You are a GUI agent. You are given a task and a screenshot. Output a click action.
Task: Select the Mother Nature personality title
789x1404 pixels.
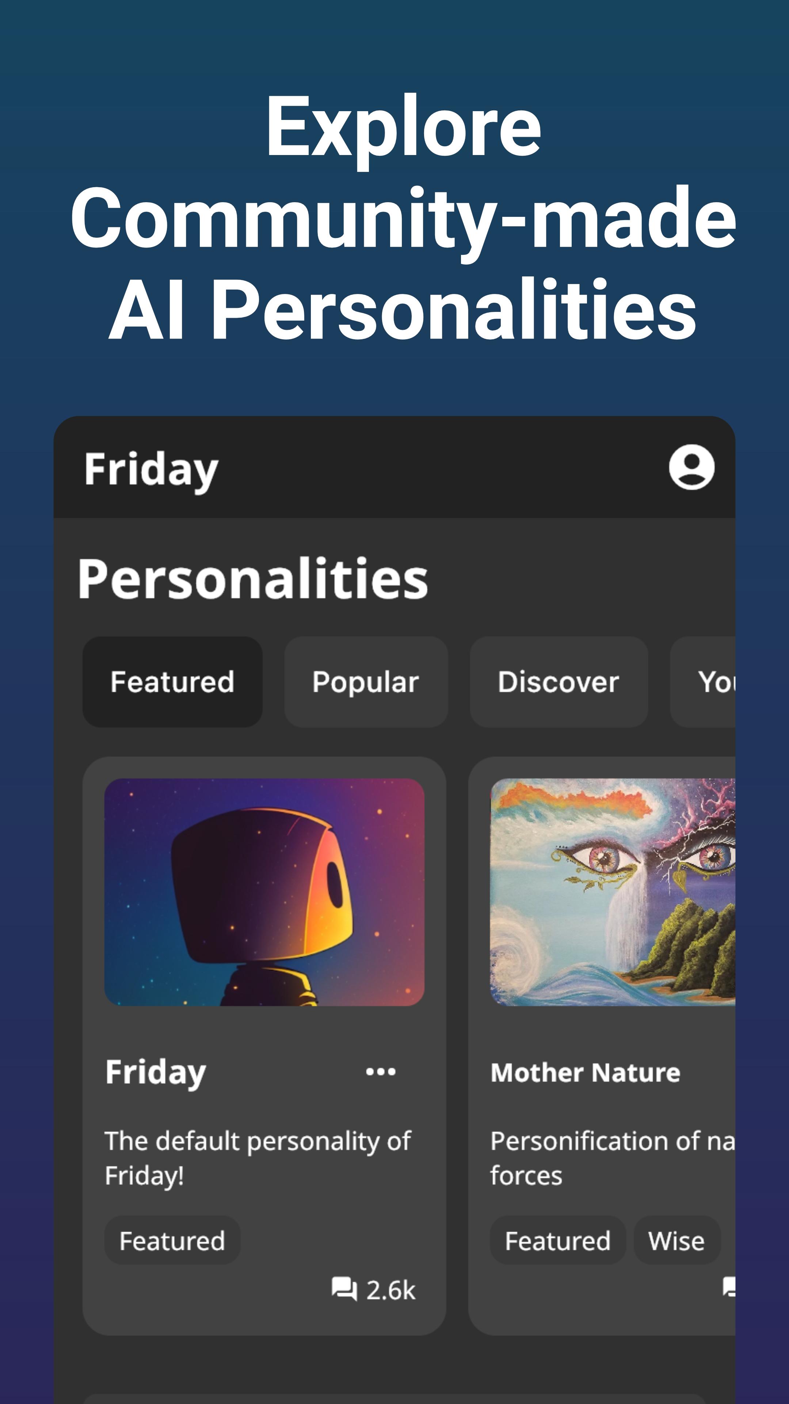click(585, 1073)
